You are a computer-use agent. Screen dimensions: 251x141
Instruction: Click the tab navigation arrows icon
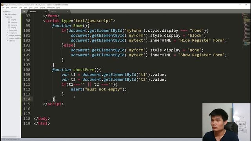point(24,11)
